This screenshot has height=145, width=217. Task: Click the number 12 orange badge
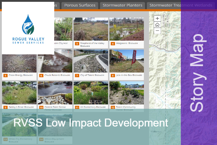[113, 107]
